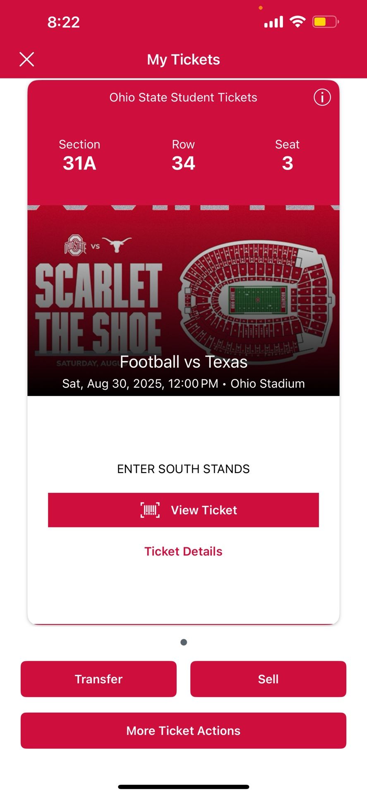This screenshot has height=796, width=367.
Task: Tap the Row 34 label
Action: coord(183,155)
